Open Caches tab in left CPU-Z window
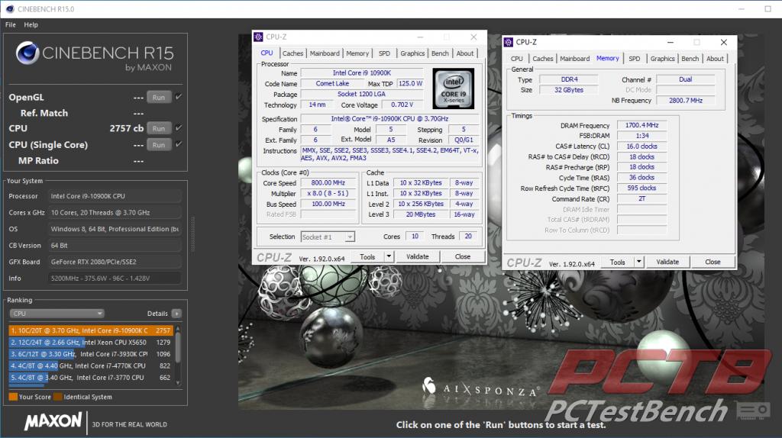782x438 pixels. pos(292,53)
